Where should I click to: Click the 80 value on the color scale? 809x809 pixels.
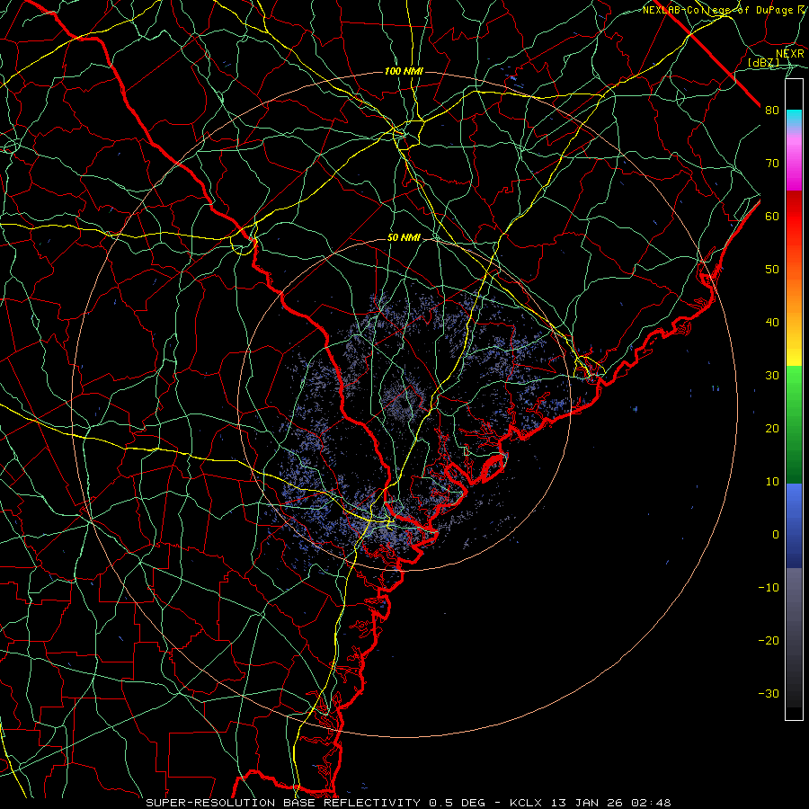pyautogui.click(x=772, y=111)
